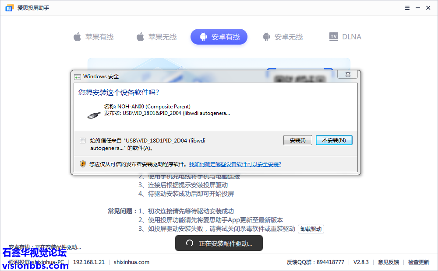
Task: Click the 发布者: USB\VID_18D1&PID_2D04 line
Action: pos(167,113)
